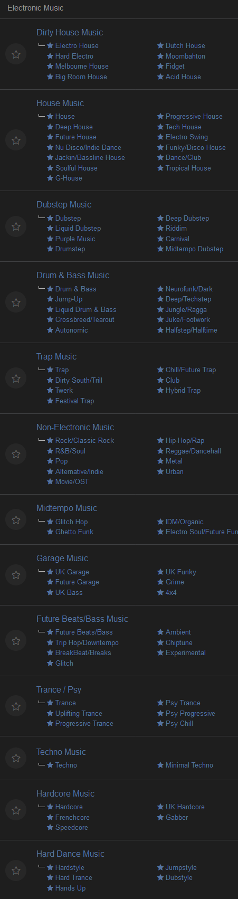This screenshot has width=238, height=899.
Task: Toggle the star next to Psy Trance
Action: (160, 703)
